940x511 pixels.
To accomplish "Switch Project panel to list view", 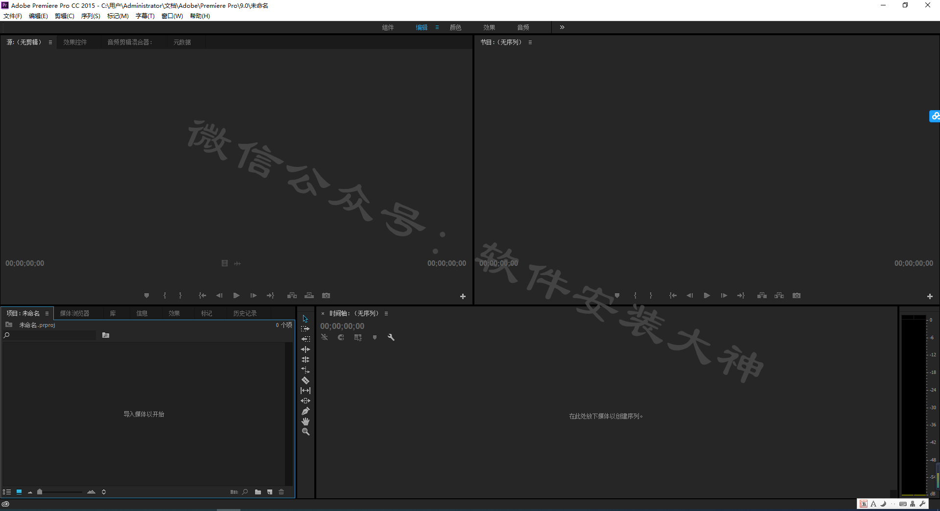I will pyautogui.click(x=7, y=492).
